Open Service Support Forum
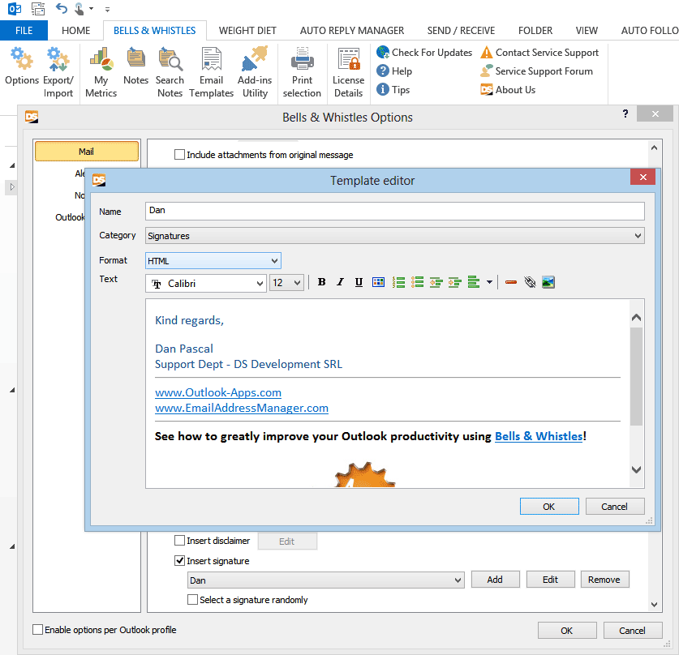 coord(536,71)
